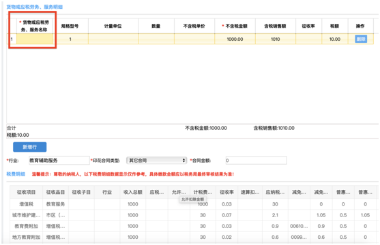Click the 0.07 rate in the 城市维护建设 row

(x=226, y=215)
